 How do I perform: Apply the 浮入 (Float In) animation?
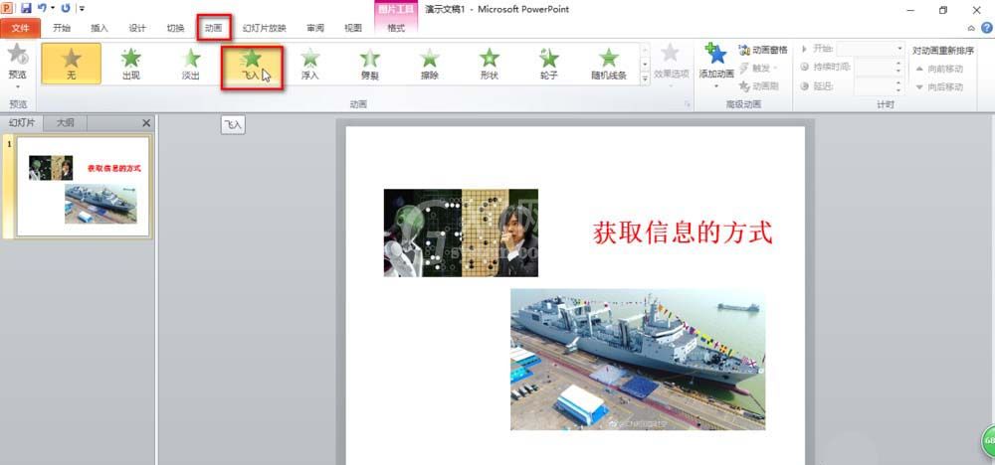310,64
